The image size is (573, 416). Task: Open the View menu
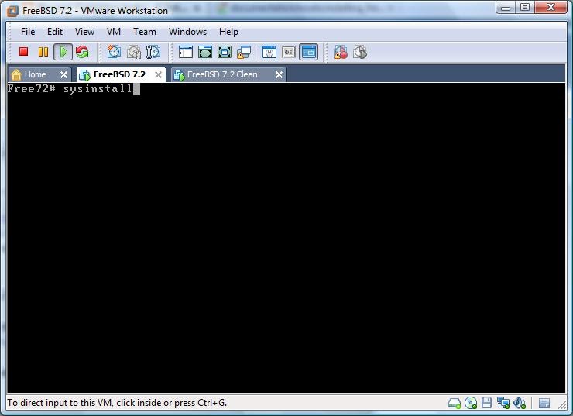tap(84, 32)
